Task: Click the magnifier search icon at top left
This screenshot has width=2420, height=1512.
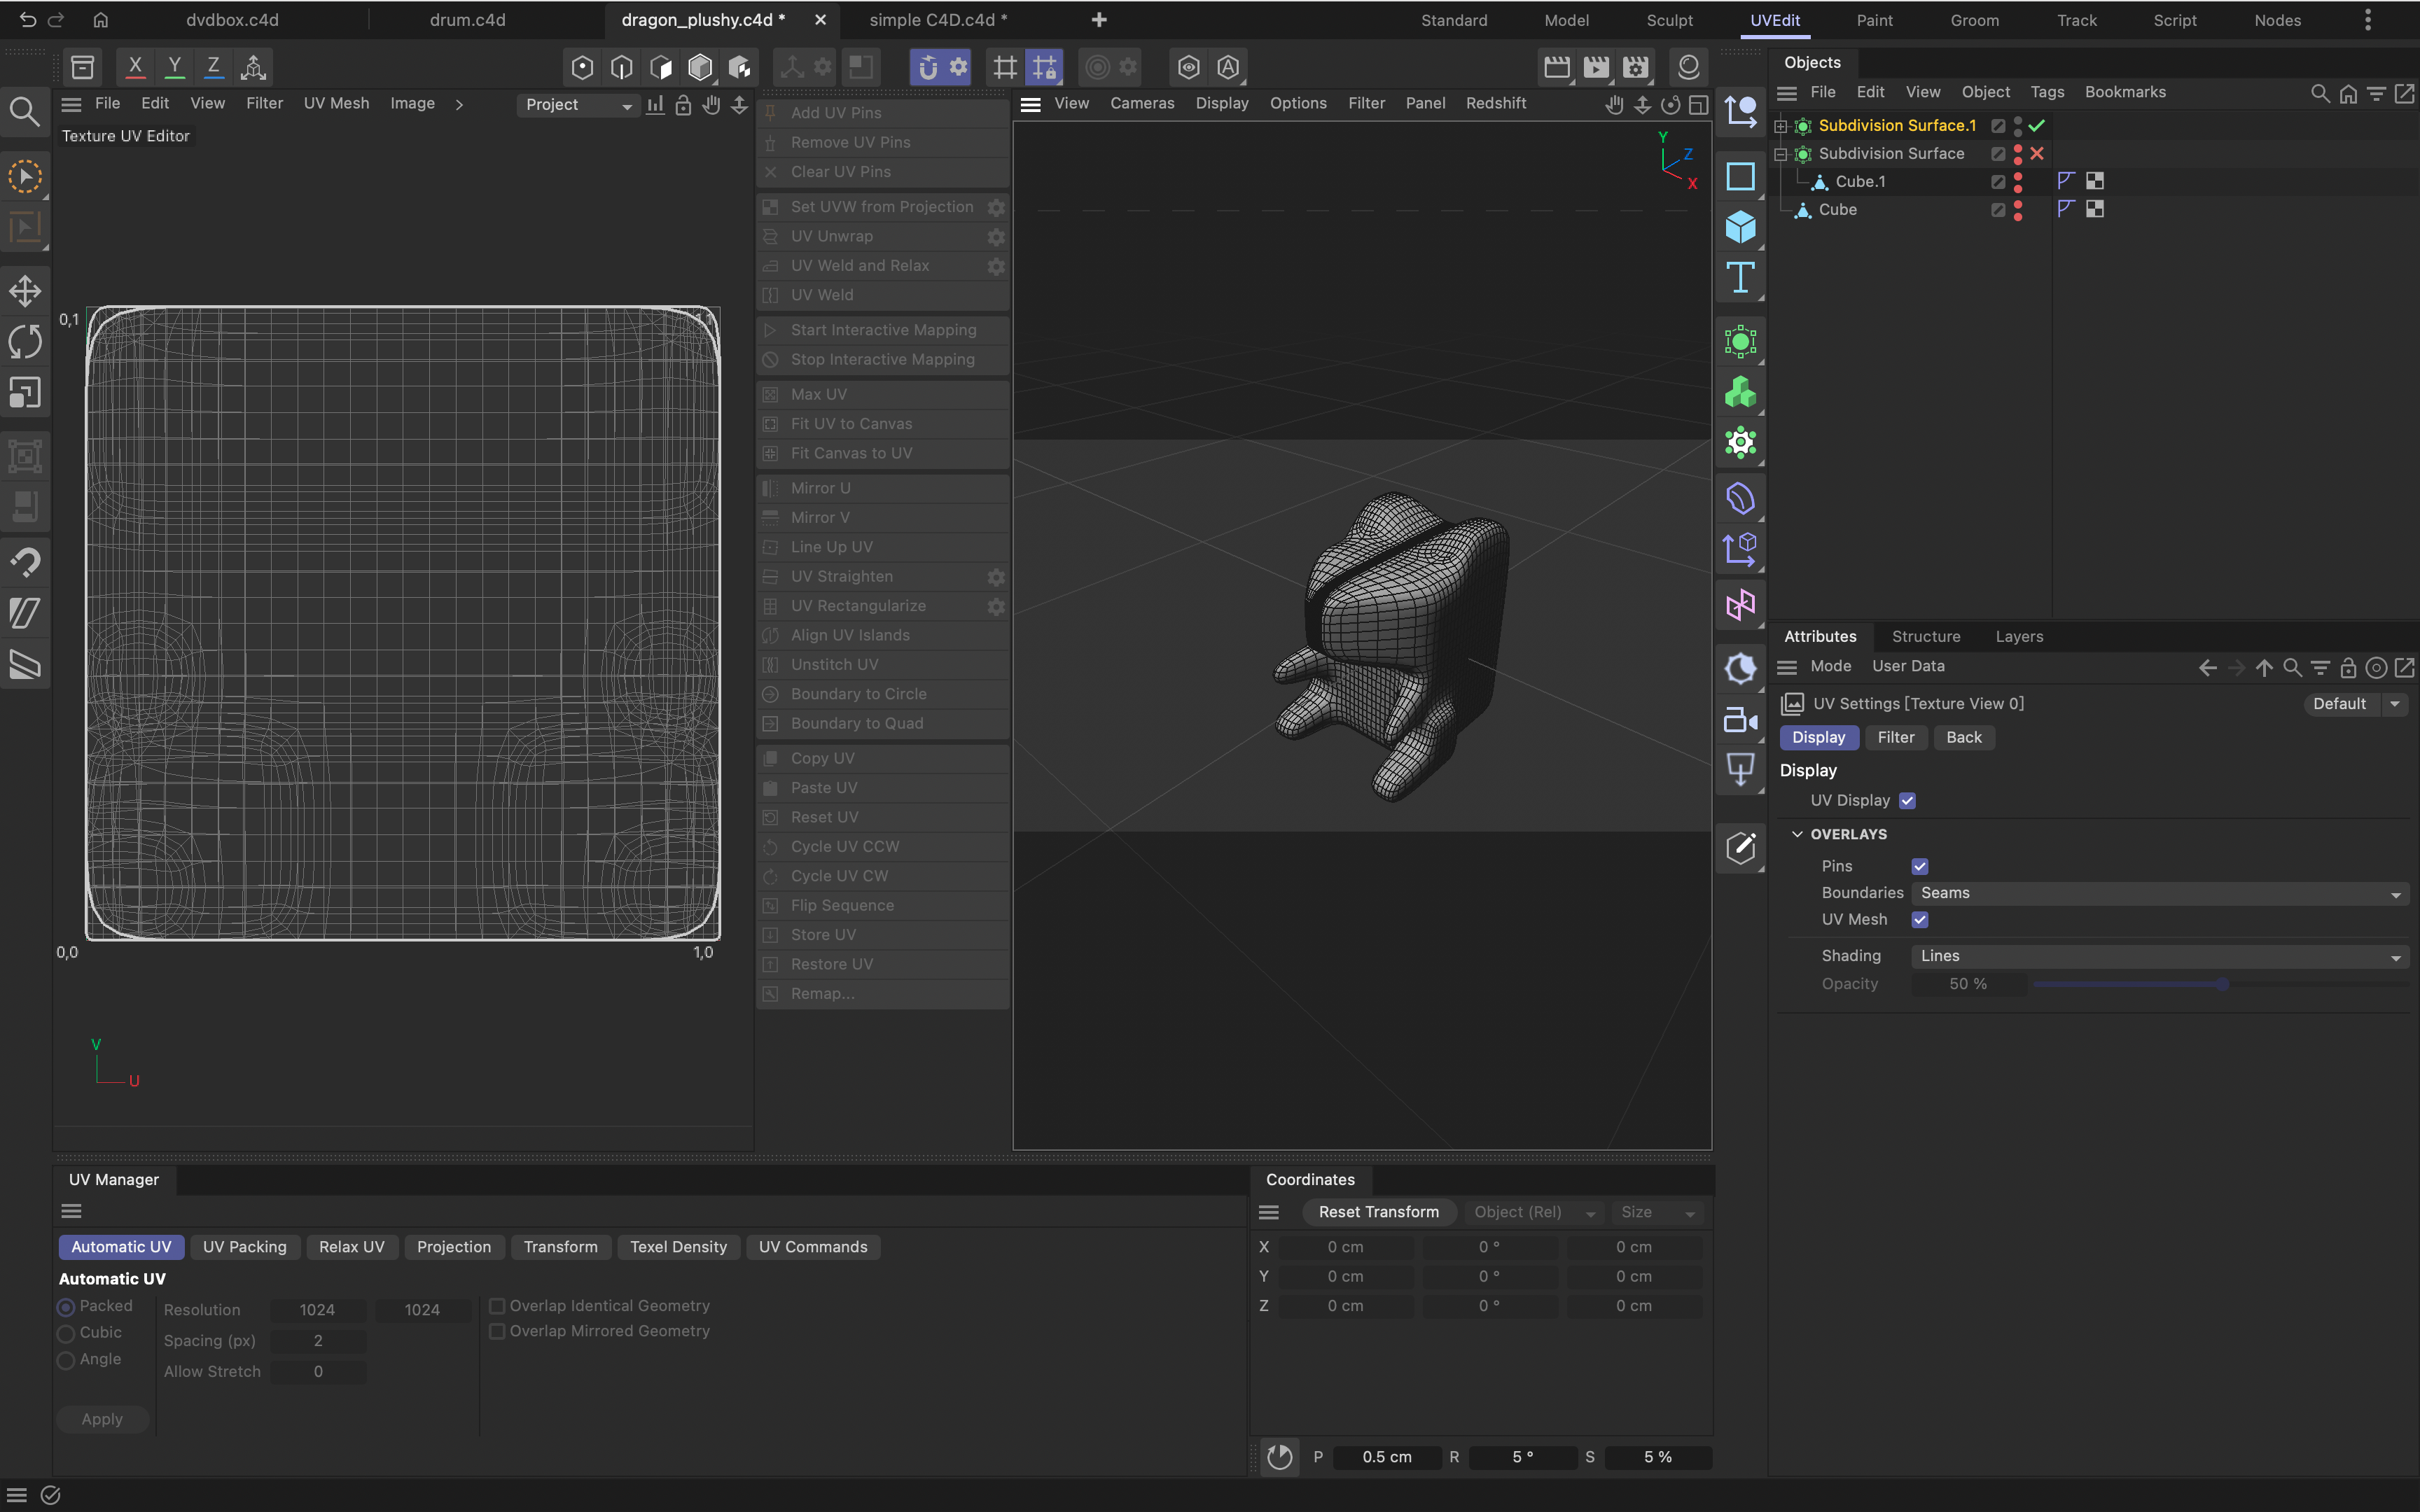Action: 25,111
